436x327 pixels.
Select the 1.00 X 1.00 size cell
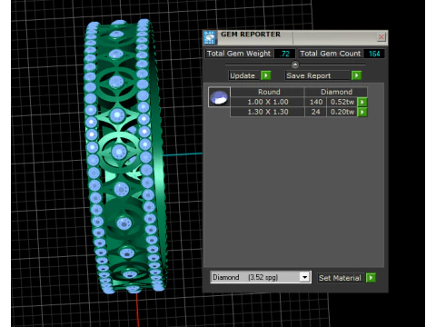(267, 102)
